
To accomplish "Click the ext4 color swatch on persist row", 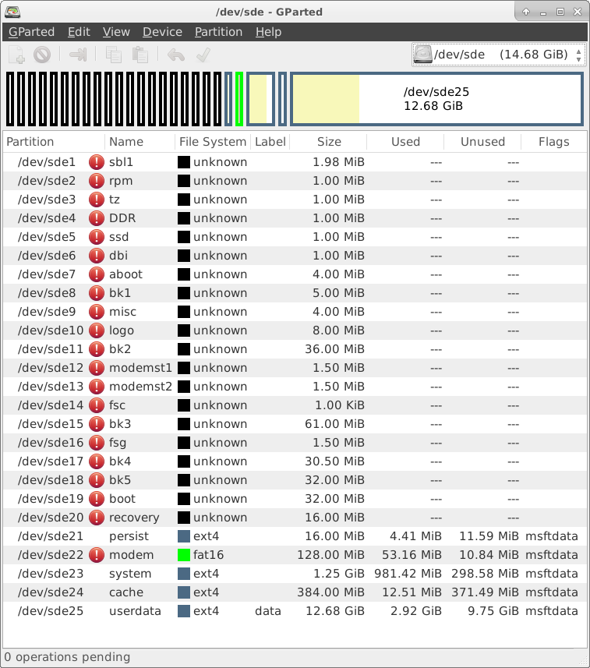I will (x=184, y=536).
